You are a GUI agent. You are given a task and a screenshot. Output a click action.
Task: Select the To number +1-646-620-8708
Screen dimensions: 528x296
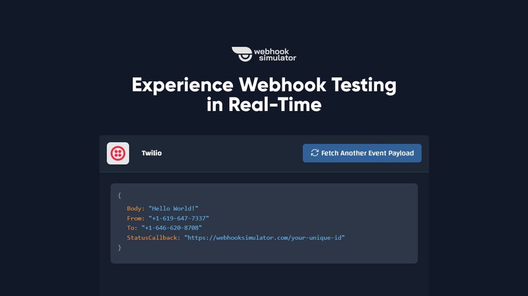tap(171, 228)
